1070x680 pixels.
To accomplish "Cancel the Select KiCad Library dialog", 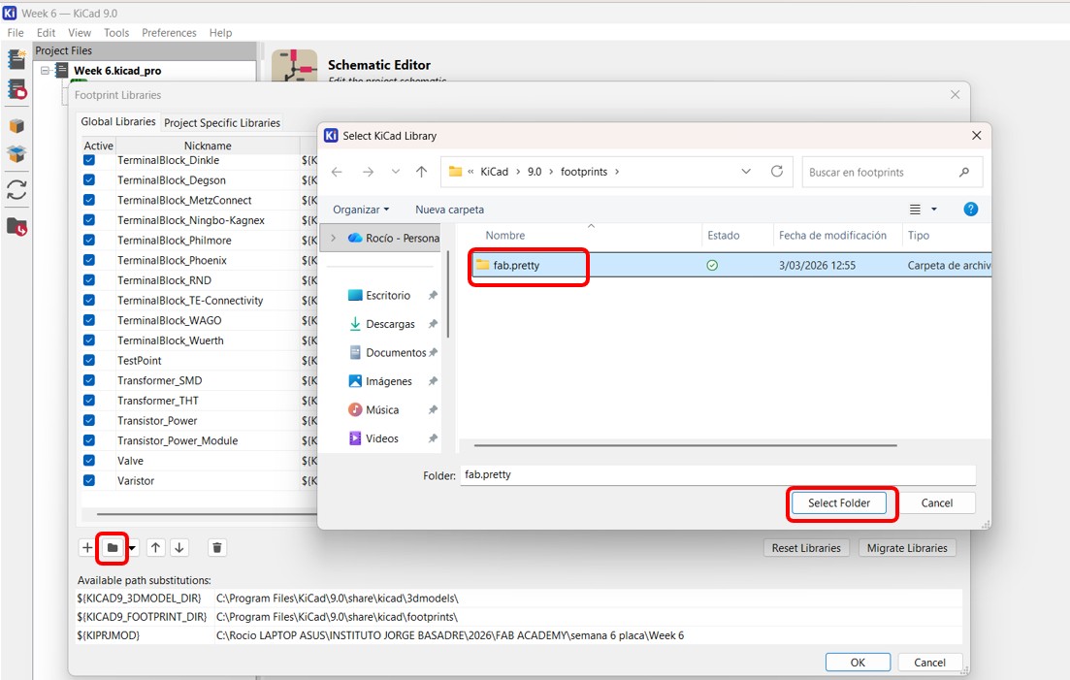I will point(936,503).
